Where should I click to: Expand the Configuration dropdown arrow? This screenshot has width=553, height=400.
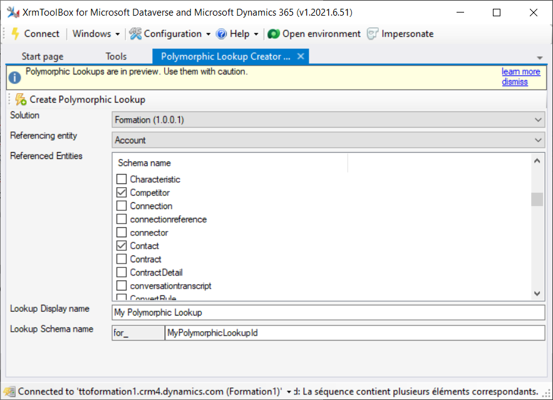[208, 34]
